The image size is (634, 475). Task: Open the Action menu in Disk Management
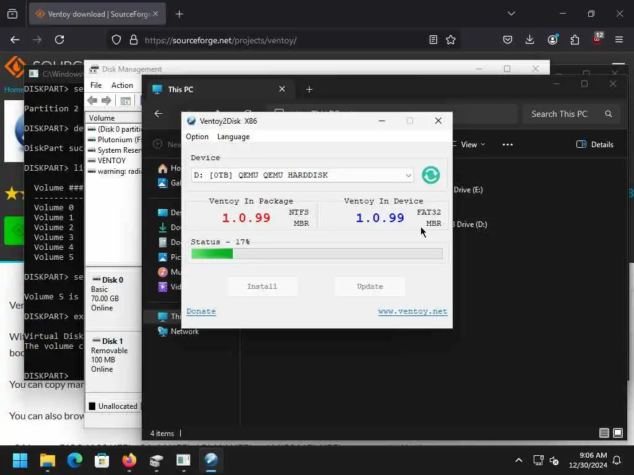click(x=122, y=85)
